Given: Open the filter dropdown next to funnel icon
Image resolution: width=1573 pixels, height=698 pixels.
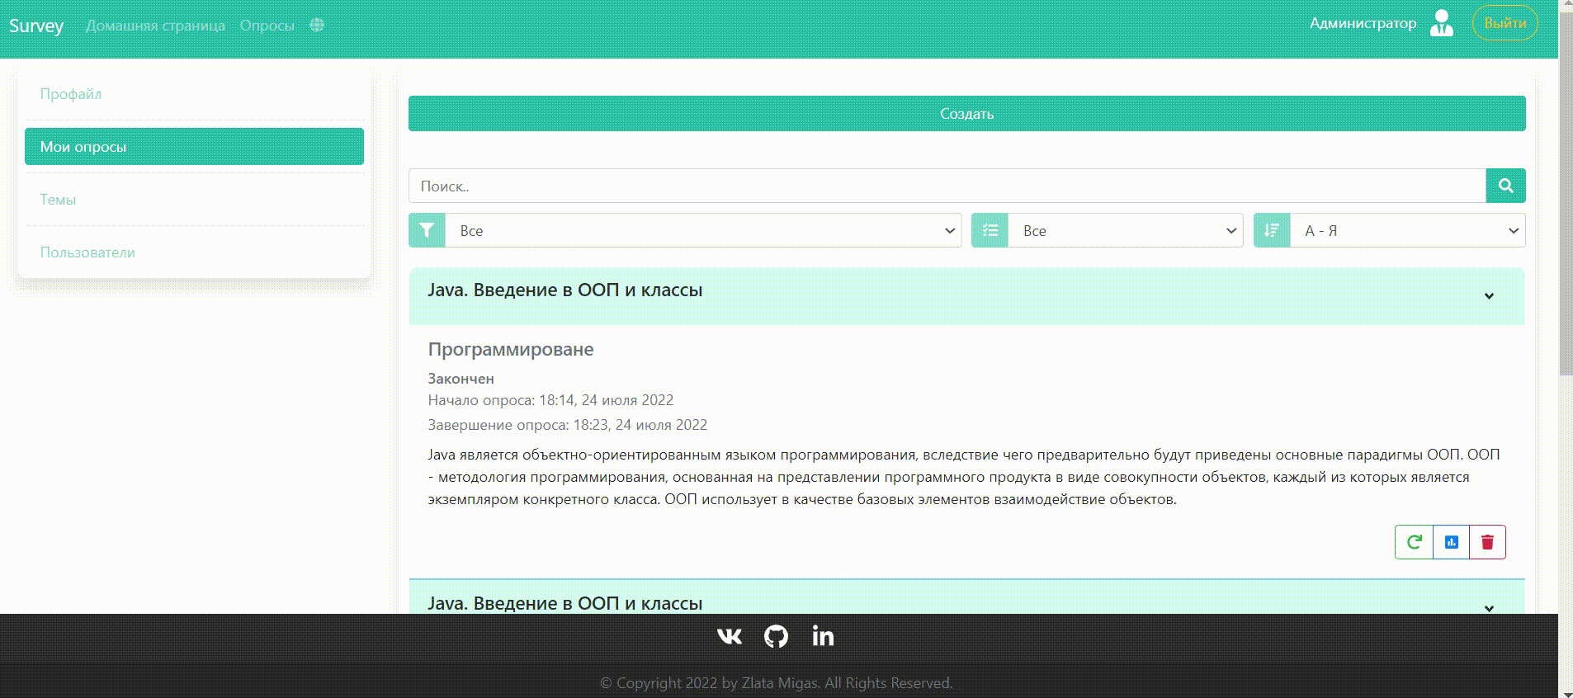Looking at the screenshot, I should (x=703, y=231).
